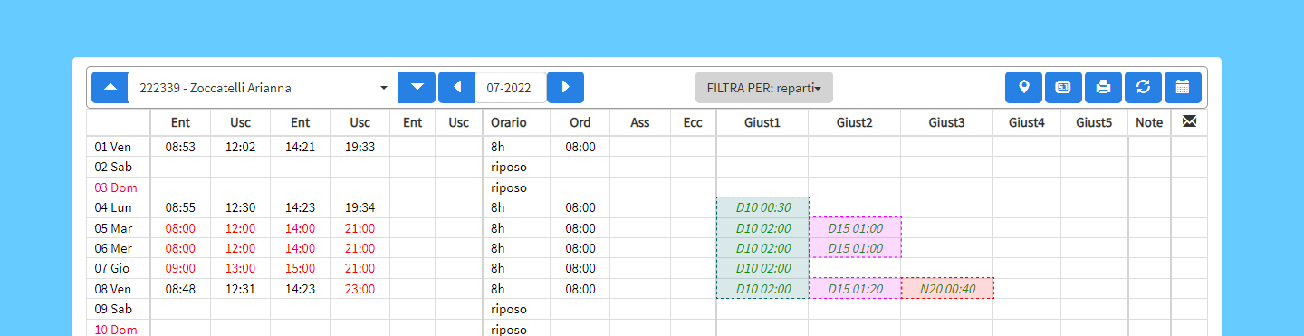Image resolution: width=1304 pixels, height=336 pixels.
Task: Click the red 23:00 exit time on 08 Ven
Action: (x=360, y=289)
